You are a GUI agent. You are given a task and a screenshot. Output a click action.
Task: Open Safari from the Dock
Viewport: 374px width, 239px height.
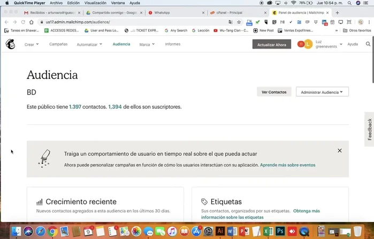pos(40,231)
